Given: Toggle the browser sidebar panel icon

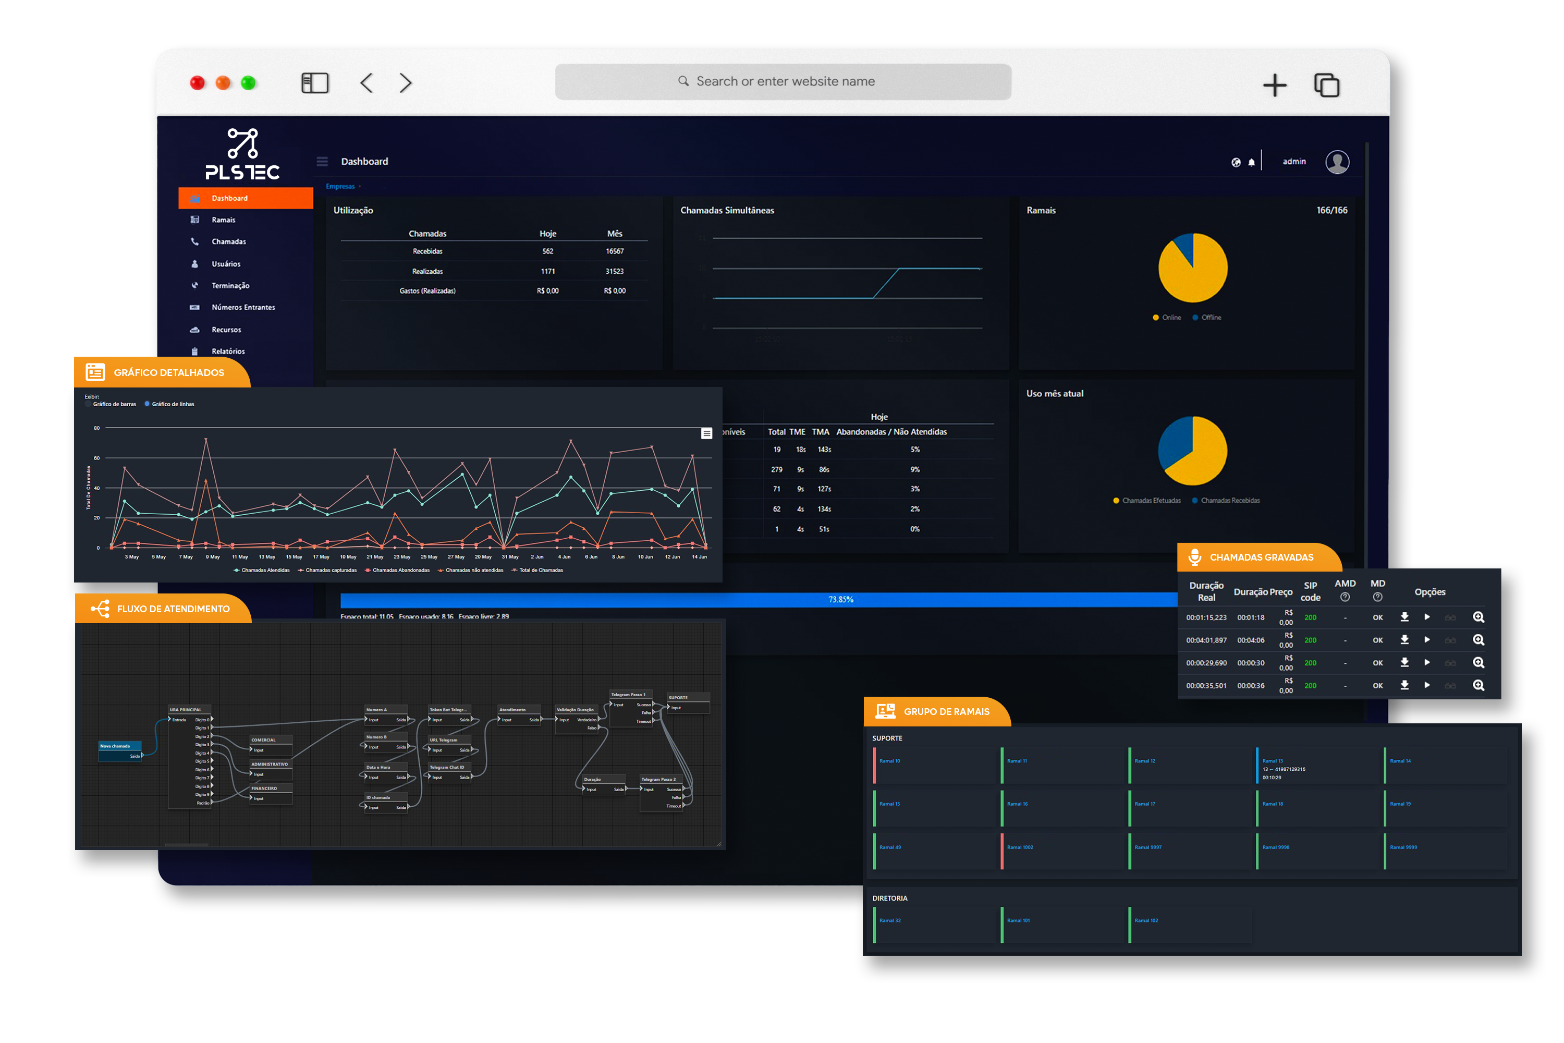Looking at the screenshot, I should pos(314,83).
